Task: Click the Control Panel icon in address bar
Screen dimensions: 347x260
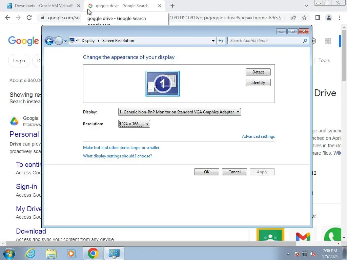Action: pyautogui.click(x=72, y=41)
